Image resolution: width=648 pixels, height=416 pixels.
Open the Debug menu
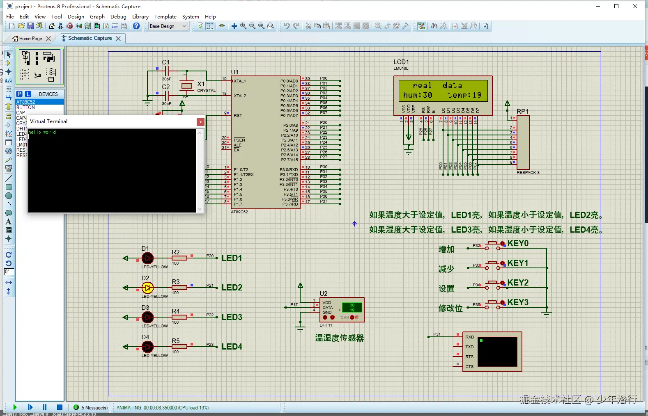click(x=118, y=17)
